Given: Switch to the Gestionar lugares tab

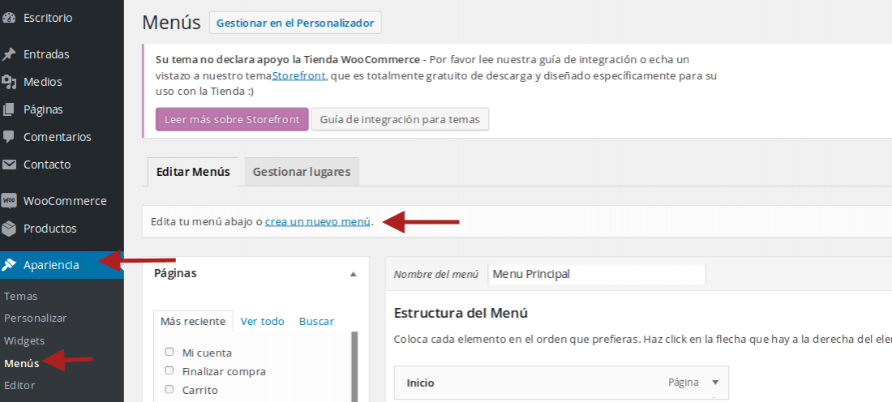Looking at the screenshot, I should (302, 172).
